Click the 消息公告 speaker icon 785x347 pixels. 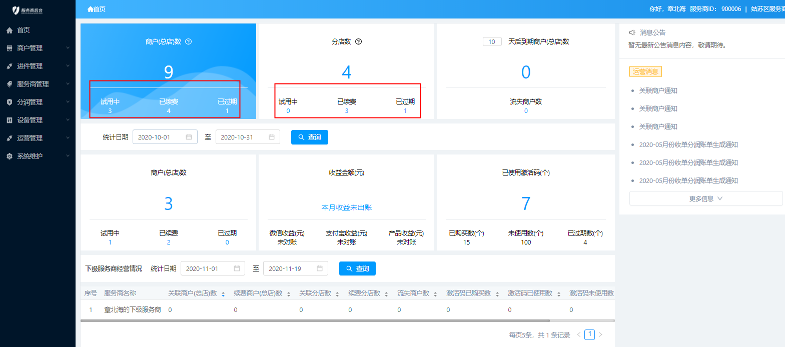click(x=632, y=32)
